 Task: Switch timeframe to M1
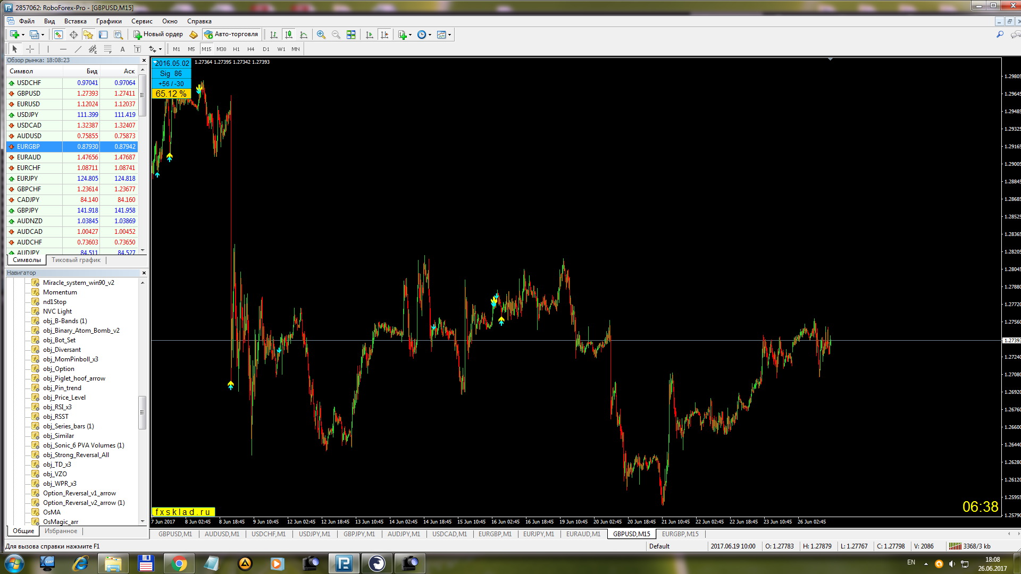click(x=177, y=49)
